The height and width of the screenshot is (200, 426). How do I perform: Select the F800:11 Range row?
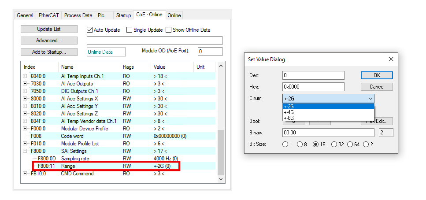click(119, 166)
